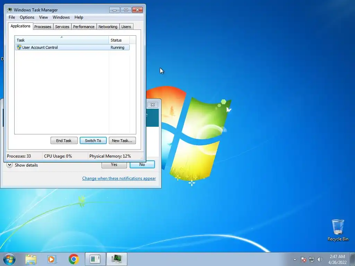Open the volume speaker tray icon
355x266 pixels.
(320, 259)
